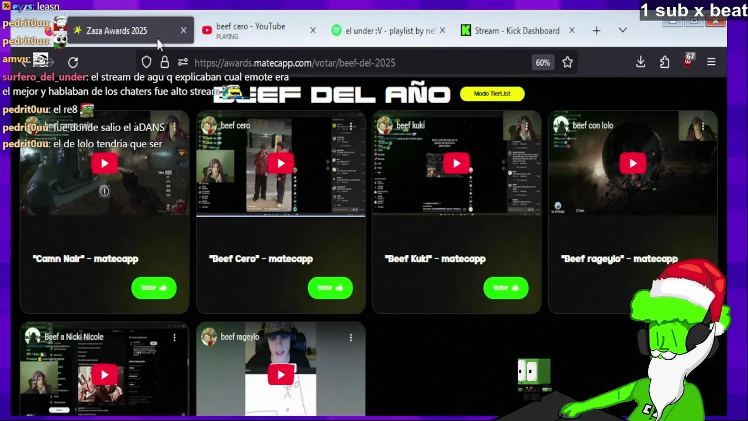Screen dimensions: 748x421
Task: Play the beef con lolo video
Action: [632, 164]
